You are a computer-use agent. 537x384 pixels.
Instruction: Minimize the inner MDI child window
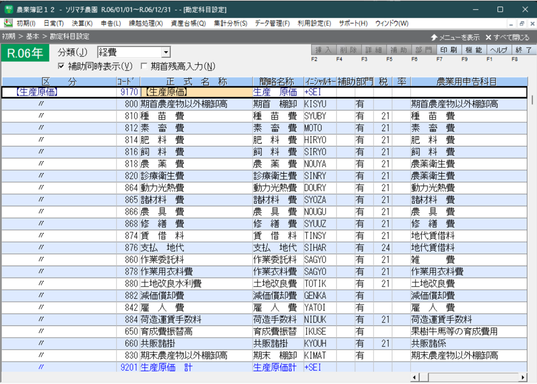point(511,24)
